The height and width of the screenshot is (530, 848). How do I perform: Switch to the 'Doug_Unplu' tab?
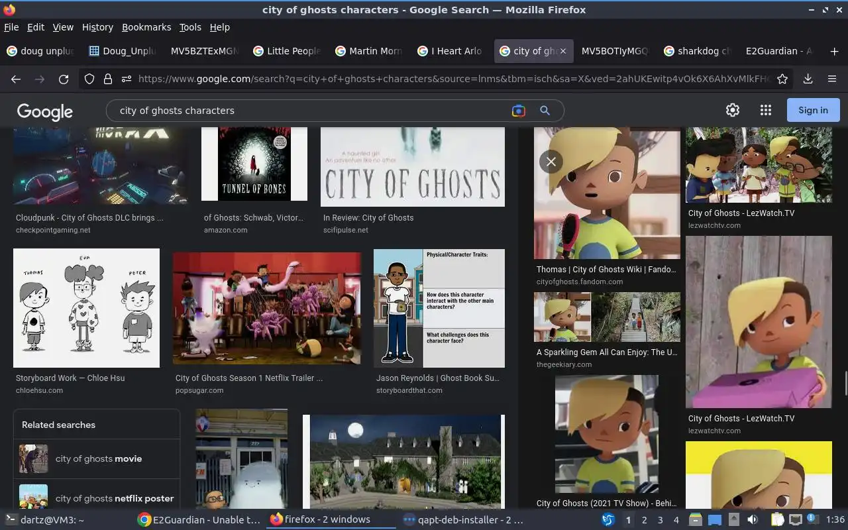pyautogui.click(x=123, y=51)
